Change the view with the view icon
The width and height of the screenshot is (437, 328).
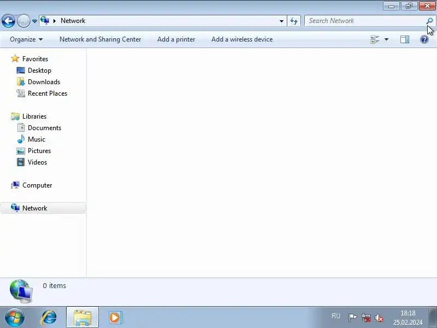pos(375,39)
